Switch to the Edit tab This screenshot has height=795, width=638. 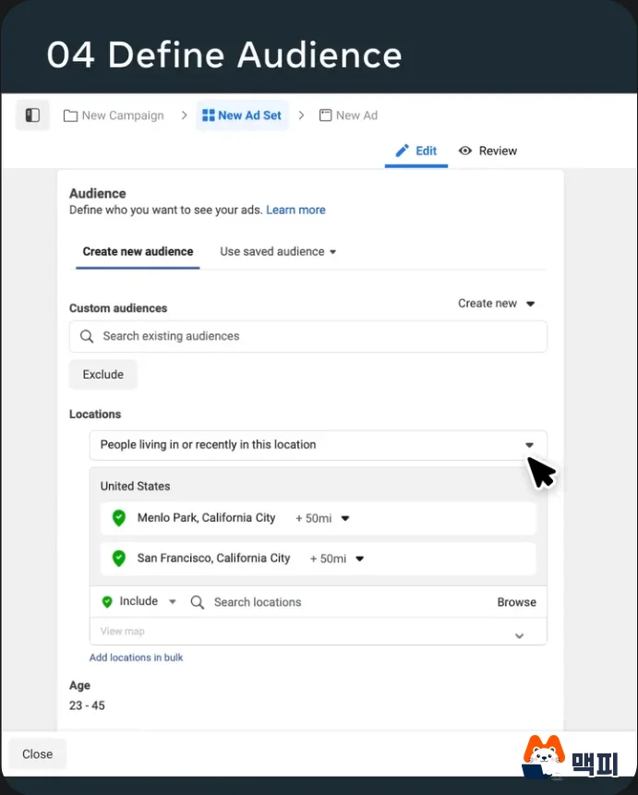(415, 151)
